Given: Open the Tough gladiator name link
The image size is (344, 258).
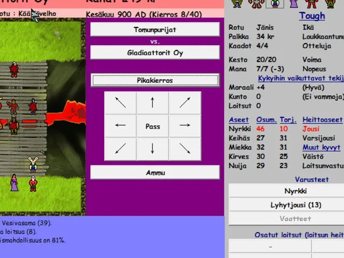Looking at the screenshot, I should pyautogui.click(x=312, y=16).
